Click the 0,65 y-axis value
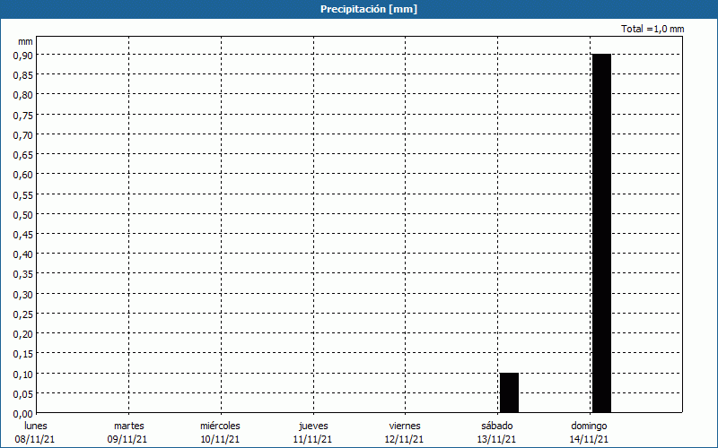Viewport: 718px width, 448px height. pyautogui.click(x=23, y=155)
